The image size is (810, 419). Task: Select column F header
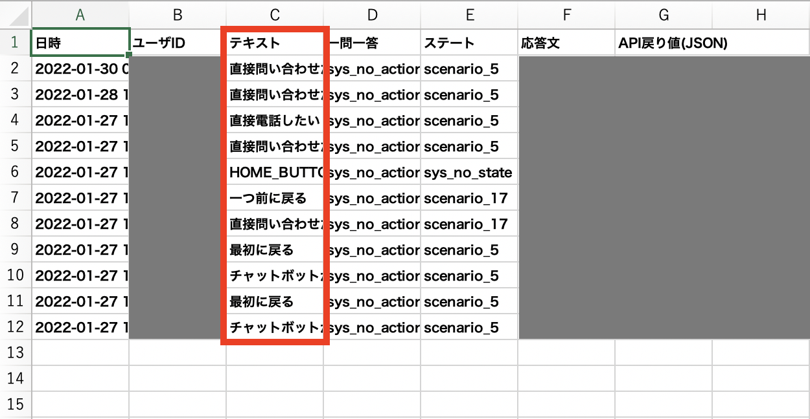(x=566, y=15)
